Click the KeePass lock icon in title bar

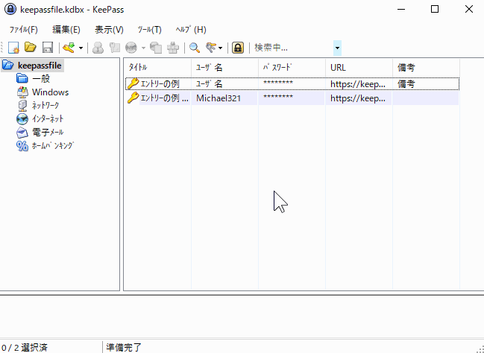[x=10, y=10]
